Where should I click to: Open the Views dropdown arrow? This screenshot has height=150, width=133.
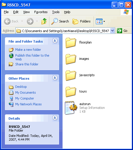[104, 21]
